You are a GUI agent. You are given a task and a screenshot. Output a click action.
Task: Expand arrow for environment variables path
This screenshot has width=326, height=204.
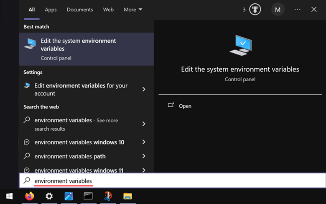coord(144,156)
